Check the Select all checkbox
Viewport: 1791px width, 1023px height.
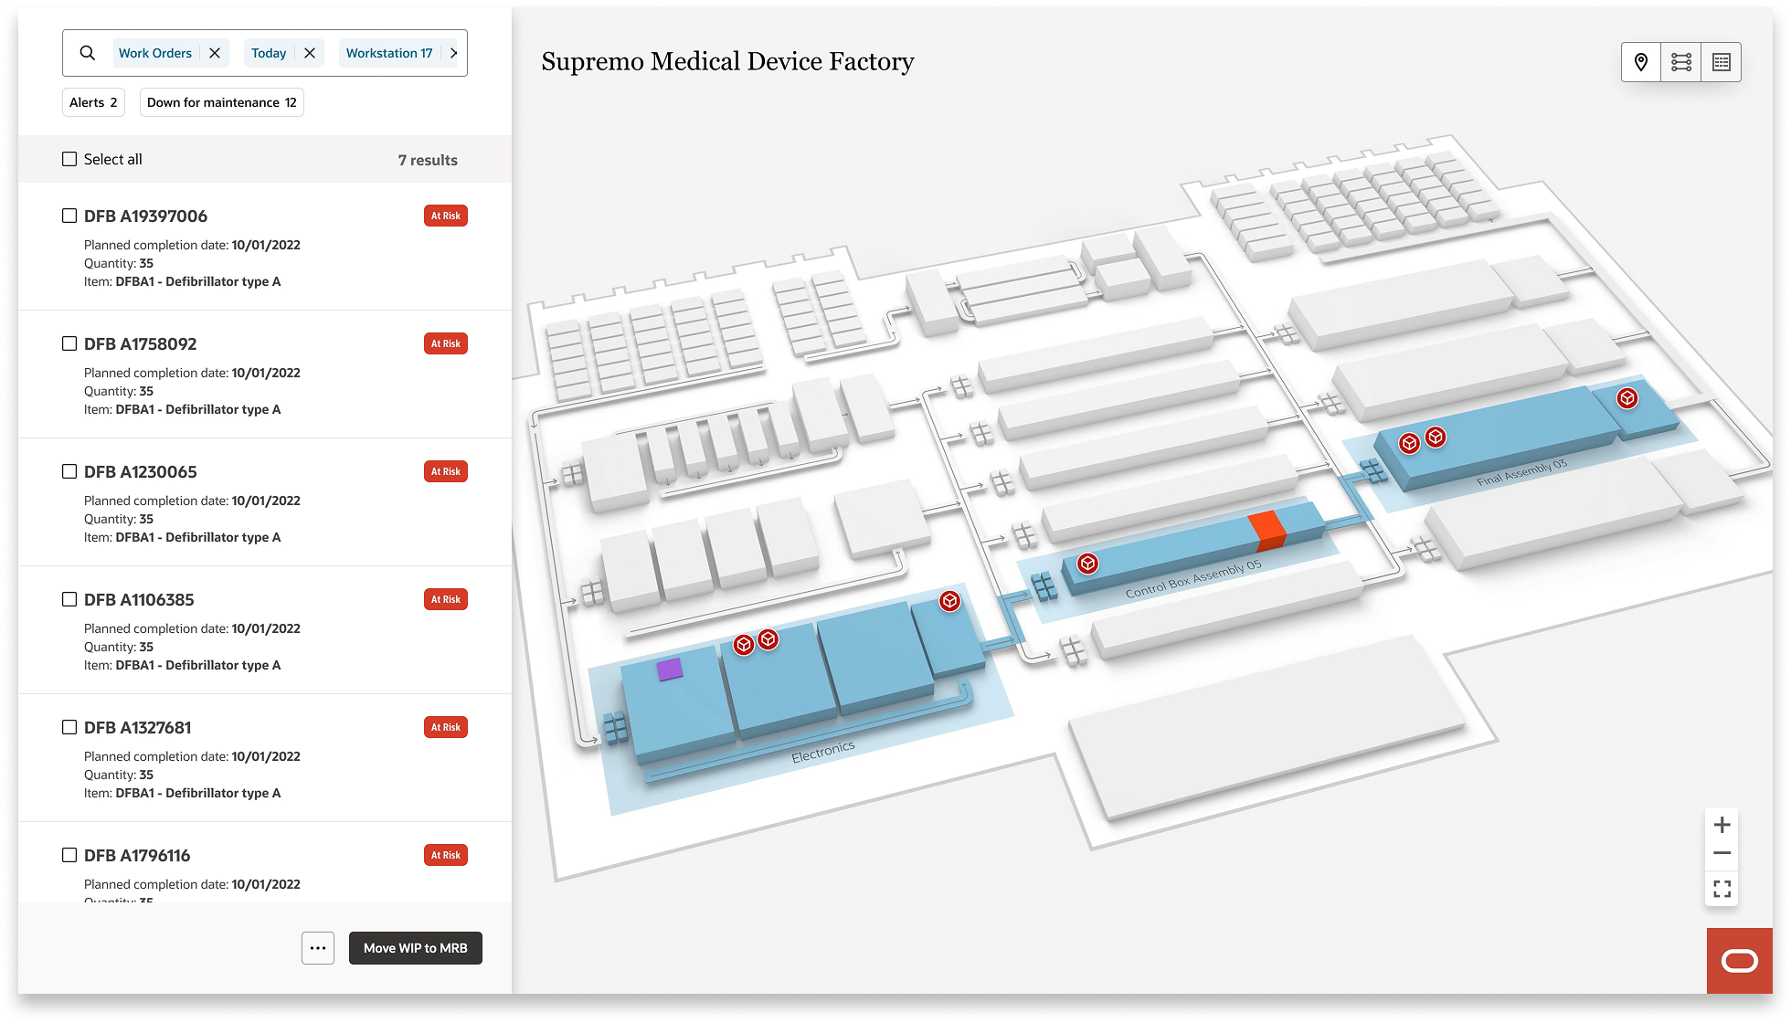[69, 159]
